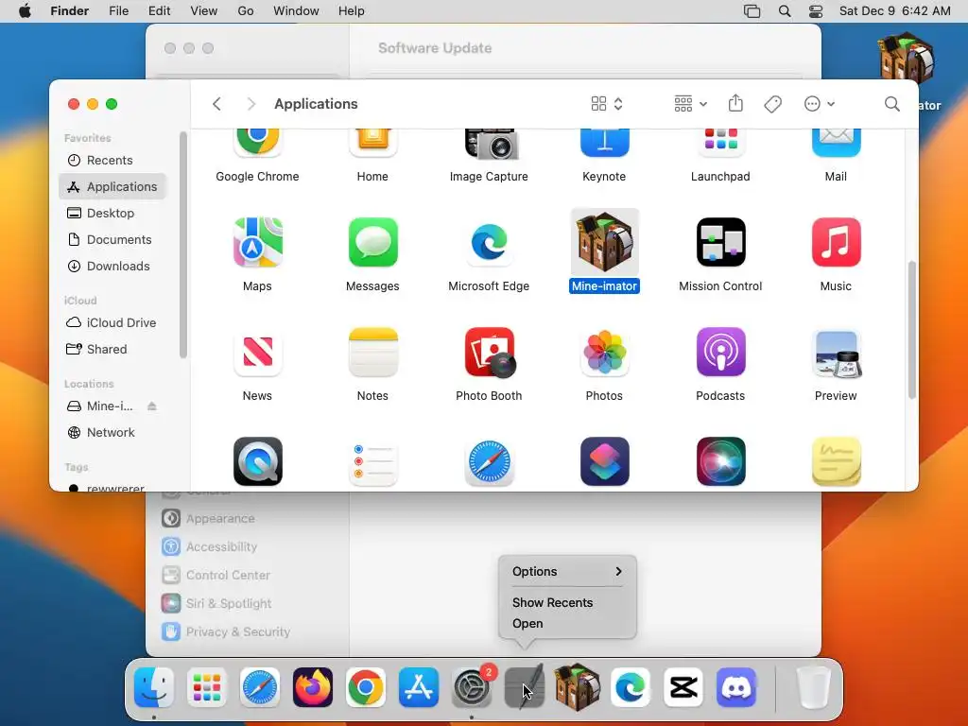The height and width of the screenshot is (726, 968).
Task: Choose Show Recents in Dock context menu
Action: click(552, 602)
